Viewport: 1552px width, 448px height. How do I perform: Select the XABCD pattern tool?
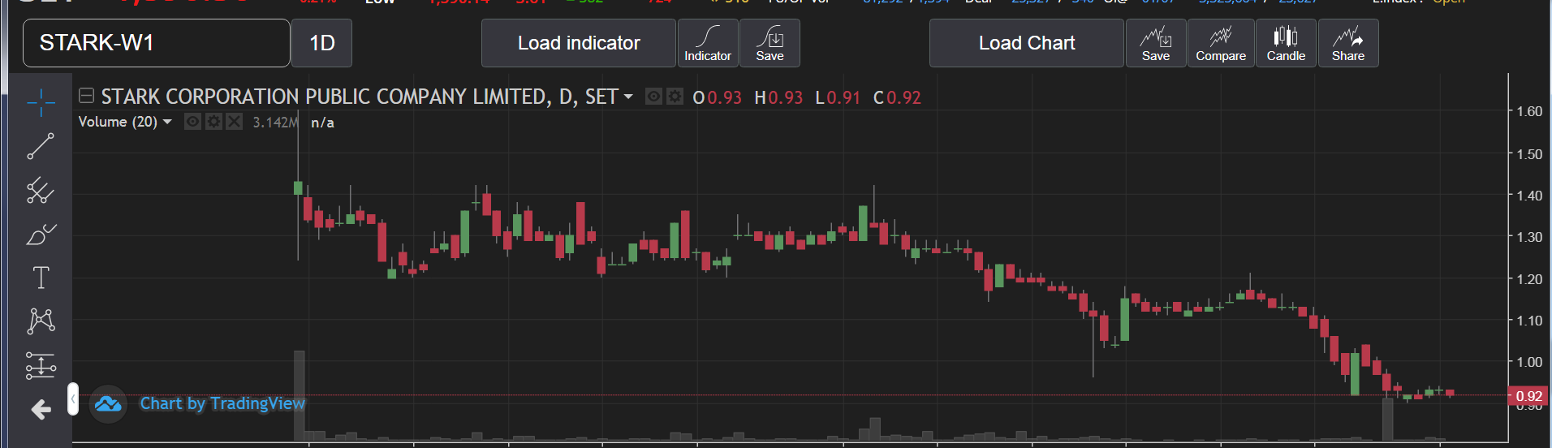pyautogui.click(x=41, y=321)
